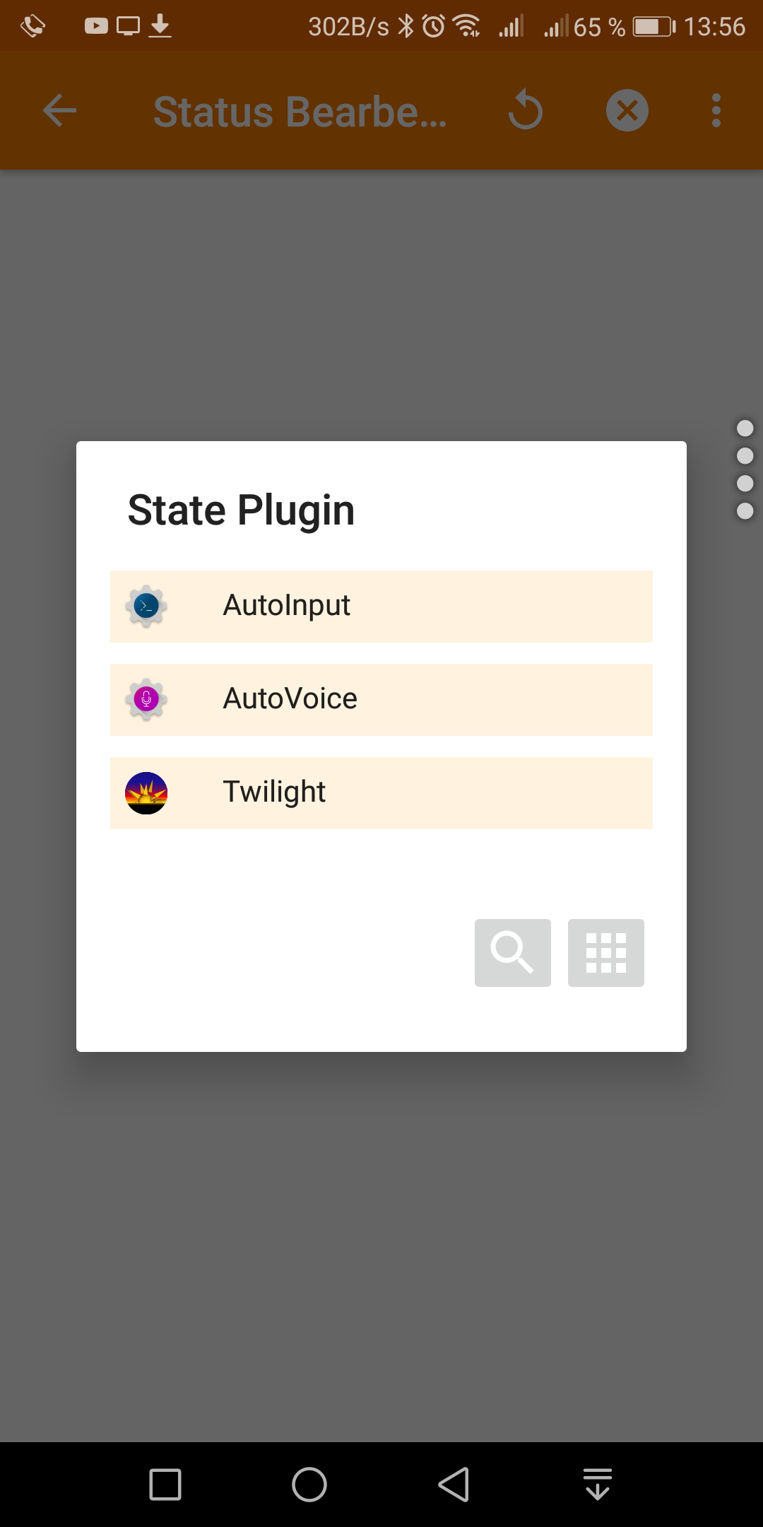
Task: Tap the Android recent apps square button
Action: 165,1484
